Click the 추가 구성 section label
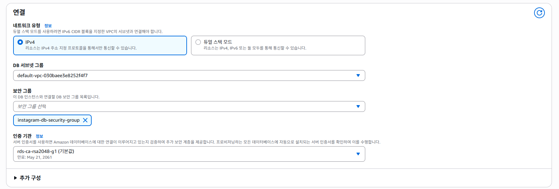The image size is (559, 189). 30,178
